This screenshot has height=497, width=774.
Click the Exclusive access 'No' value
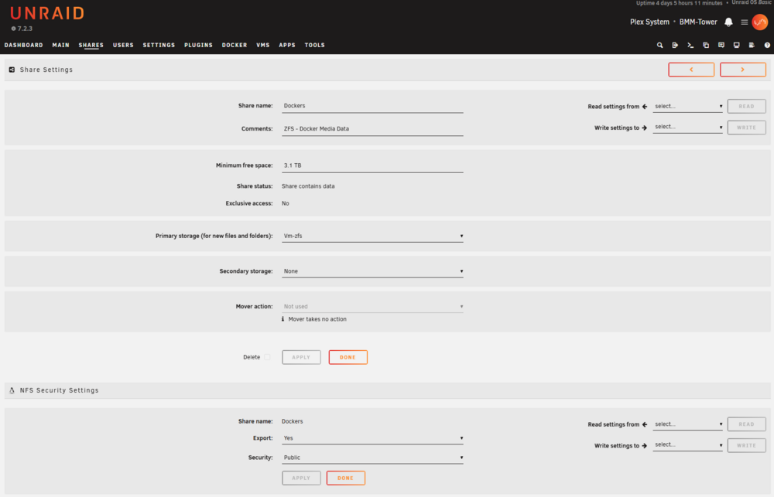[x=286, y=203]
